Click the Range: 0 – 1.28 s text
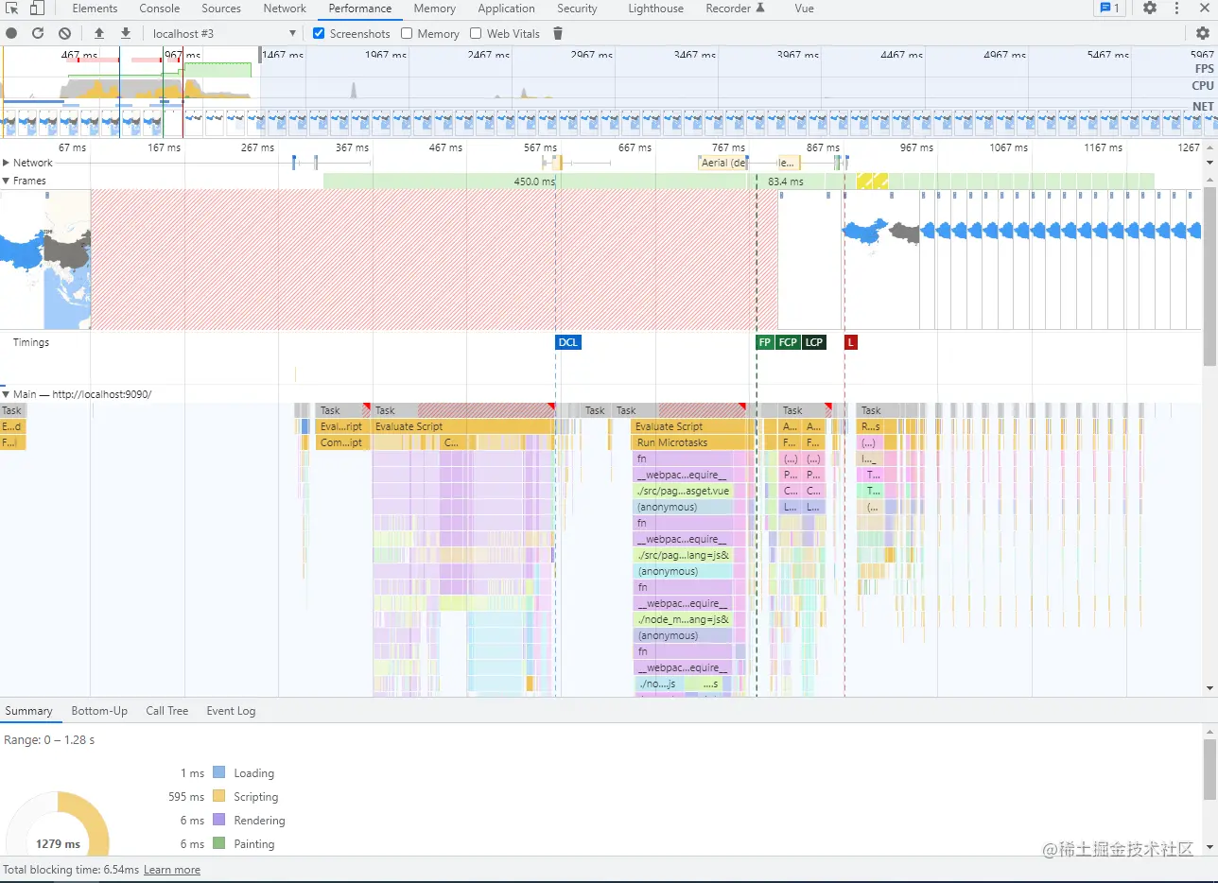 49,740
